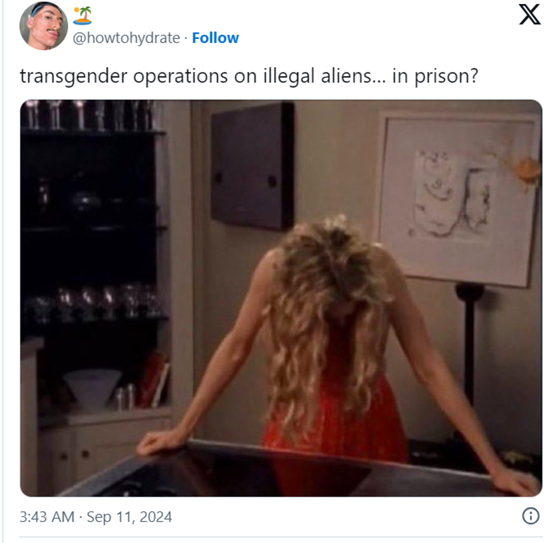Open the X logo link
This screenshot has height=543, width=552.
click(x=529, y=15)
